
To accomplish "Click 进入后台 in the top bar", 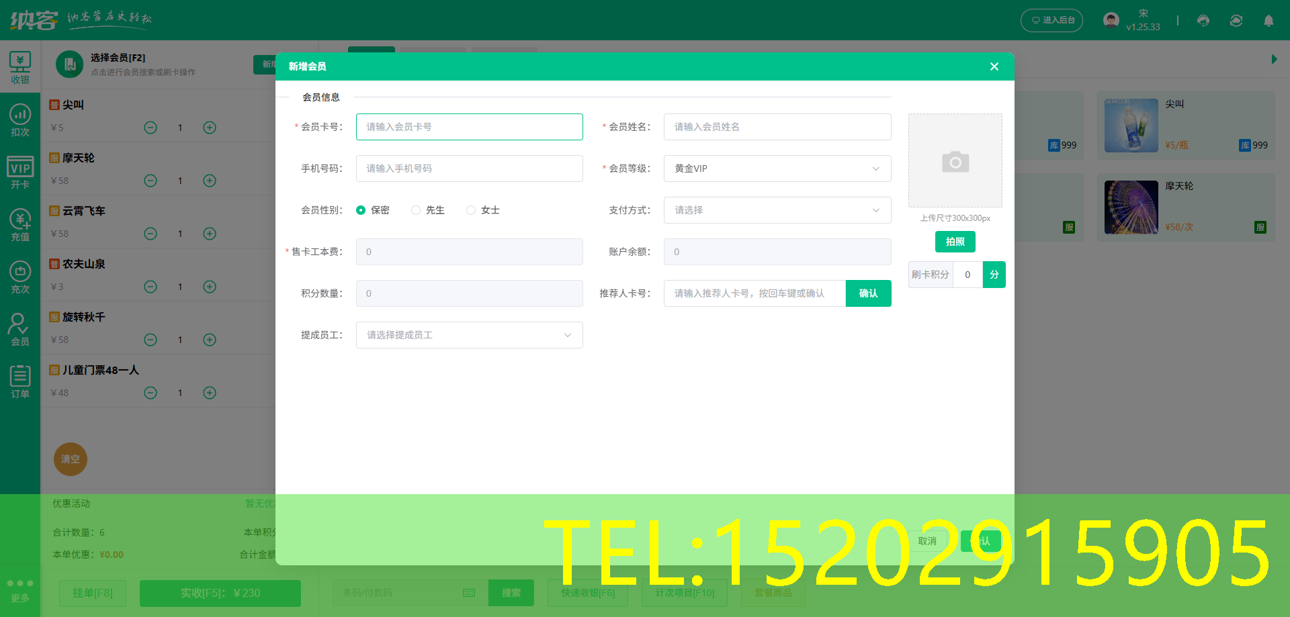I will [1051, 20].
